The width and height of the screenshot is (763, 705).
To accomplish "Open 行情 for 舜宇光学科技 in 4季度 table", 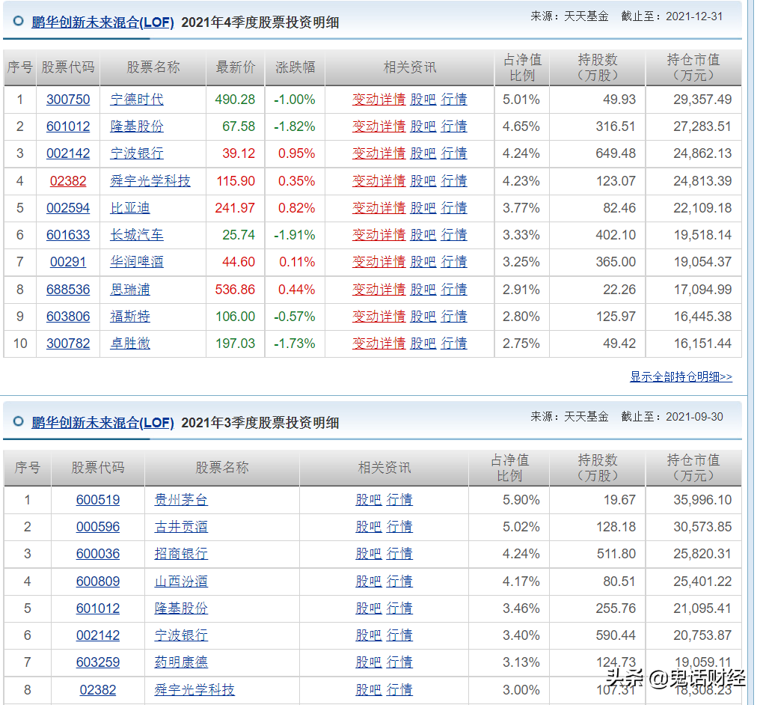I will coord(454,181).
